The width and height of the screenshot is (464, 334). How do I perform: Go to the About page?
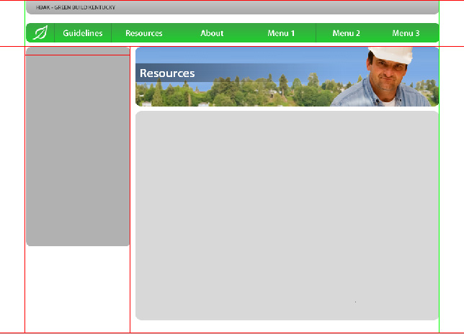[x=212, y=33]
